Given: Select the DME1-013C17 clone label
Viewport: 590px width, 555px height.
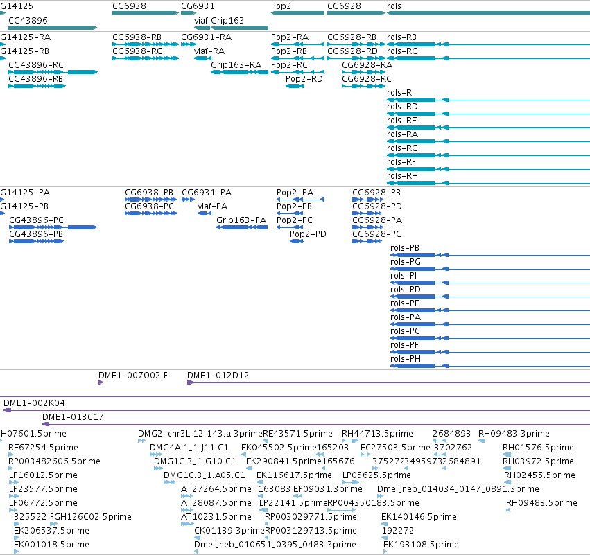Looking at the screenshot, I should point(73,416).
